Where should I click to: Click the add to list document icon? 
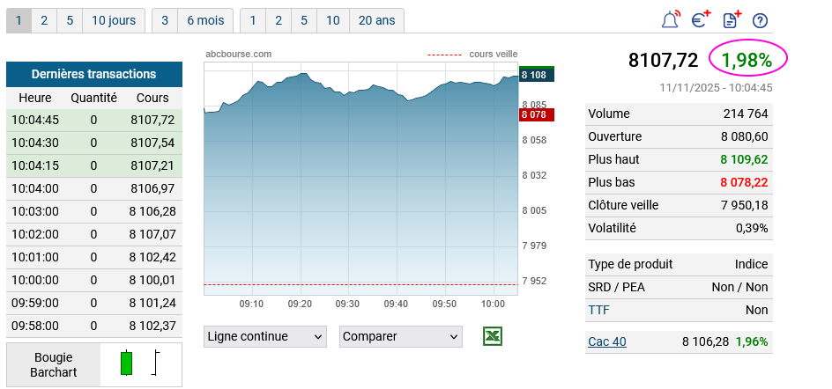click(x=731, y=19)
